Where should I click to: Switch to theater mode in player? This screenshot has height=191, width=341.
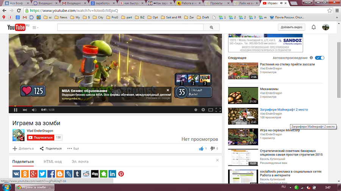pos(211,110)
